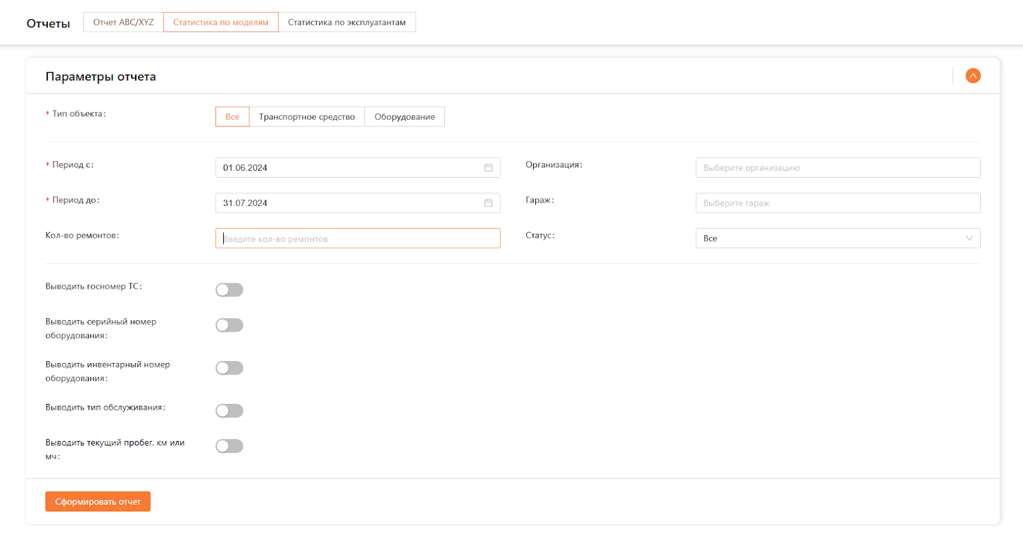Click calendar icon in 'Период с' field

(488, 167)
